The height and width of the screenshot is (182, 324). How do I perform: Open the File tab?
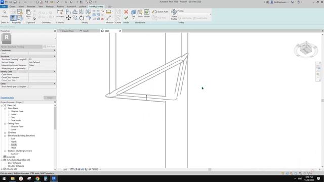[x=4, y=7]
